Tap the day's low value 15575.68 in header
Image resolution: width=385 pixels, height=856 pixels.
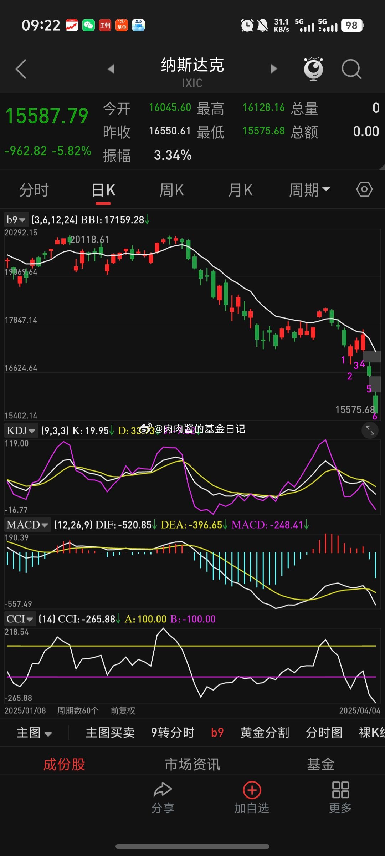(x=264, y=131)
